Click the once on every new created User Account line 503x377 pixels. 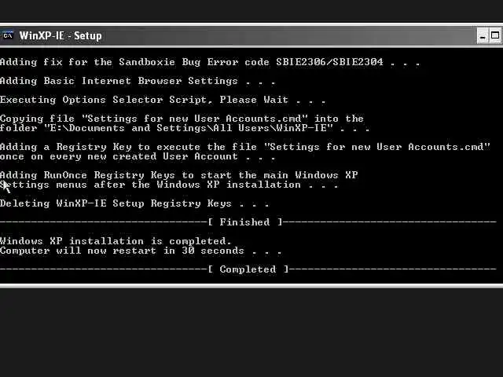click(x=138, y=156)
